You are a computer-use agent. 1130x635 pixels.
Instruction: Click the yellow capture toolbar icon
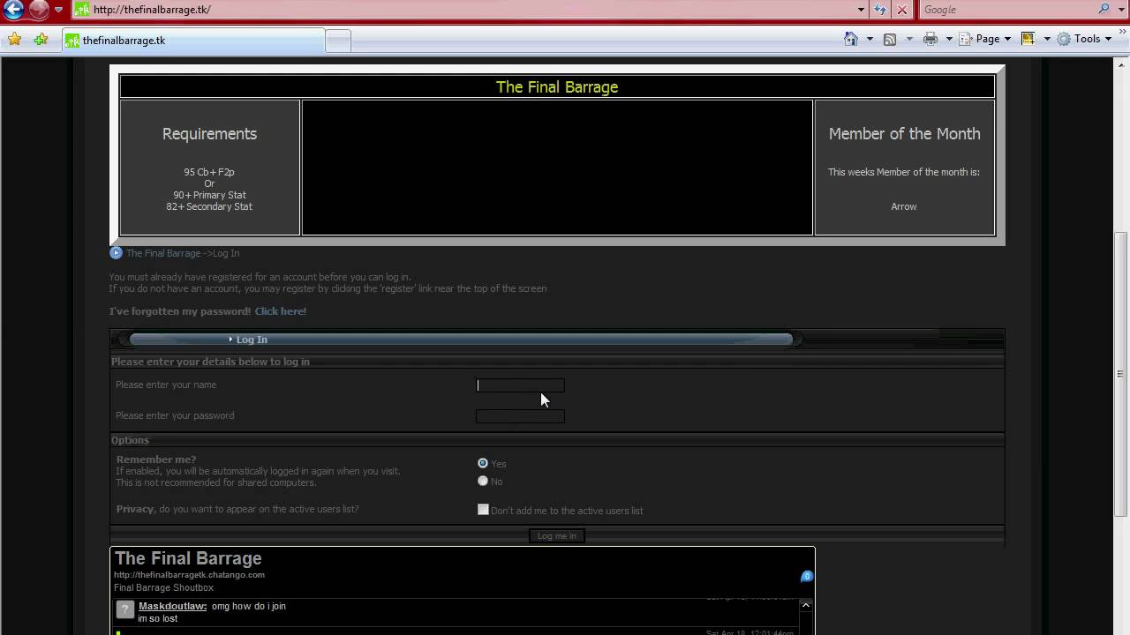click(x=1028, y=39)
